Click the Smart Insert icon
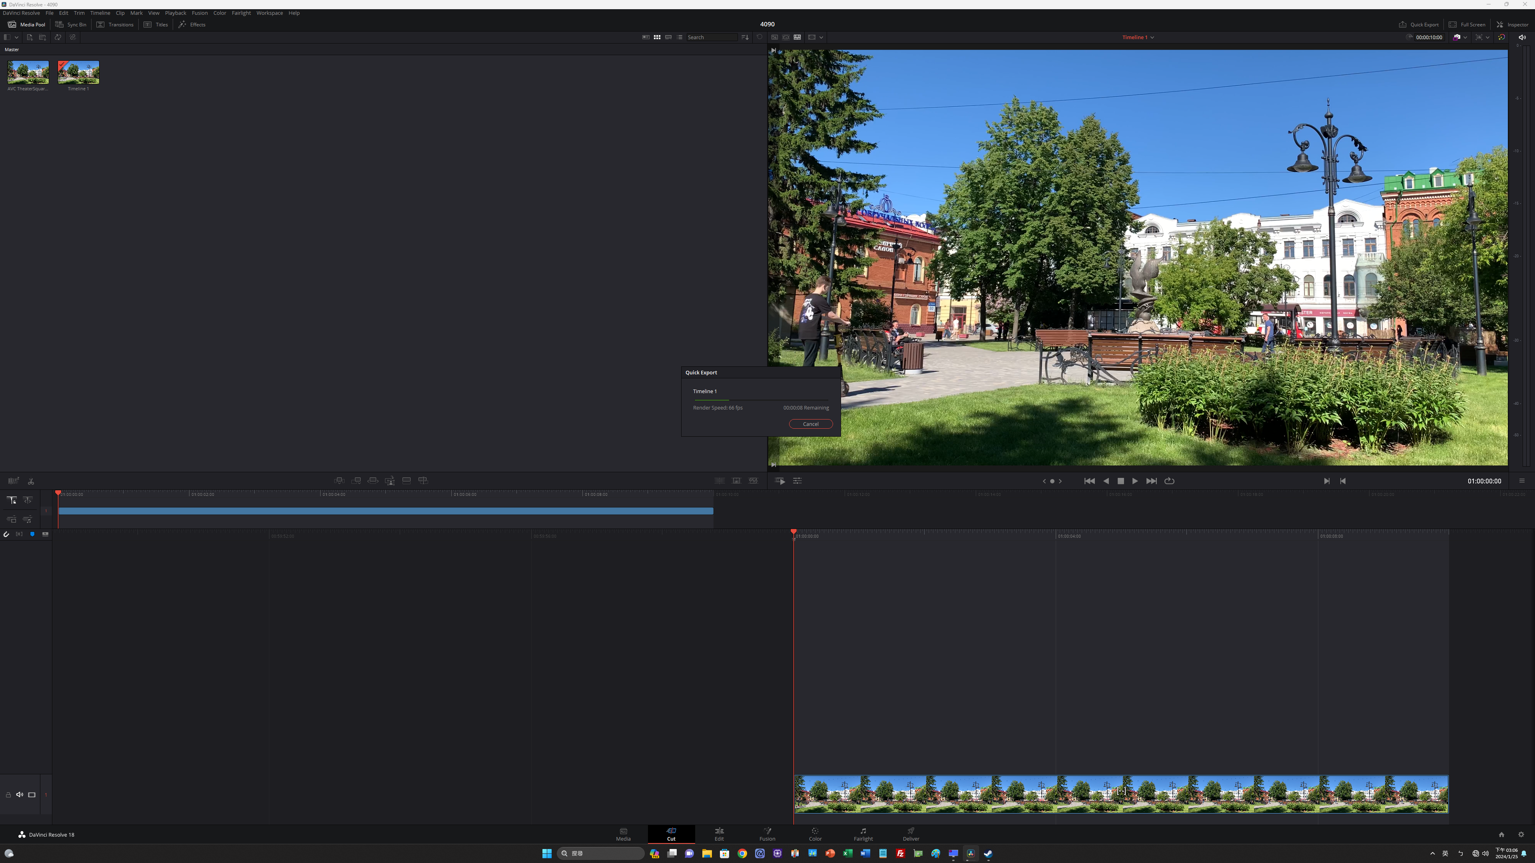Viewport: 1535px width, 863px height. pyautogui.click(x=339, y=481)
